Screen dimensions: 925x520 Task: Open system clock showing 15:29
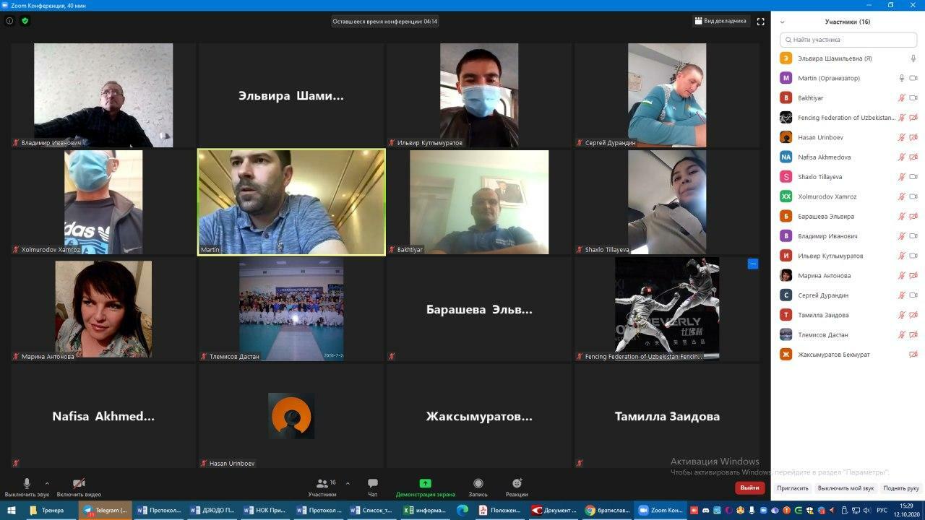coord(905,510)
